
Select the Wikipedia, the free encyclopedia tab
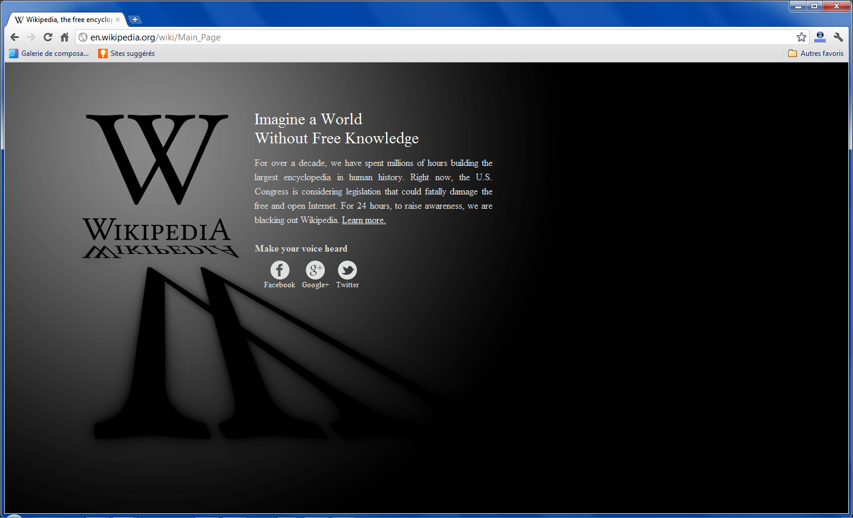[67, 20]
